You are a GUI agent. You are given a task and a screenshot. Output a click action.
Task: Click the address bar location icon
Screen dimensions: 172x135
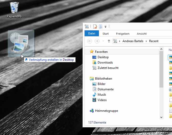(115, 41)
